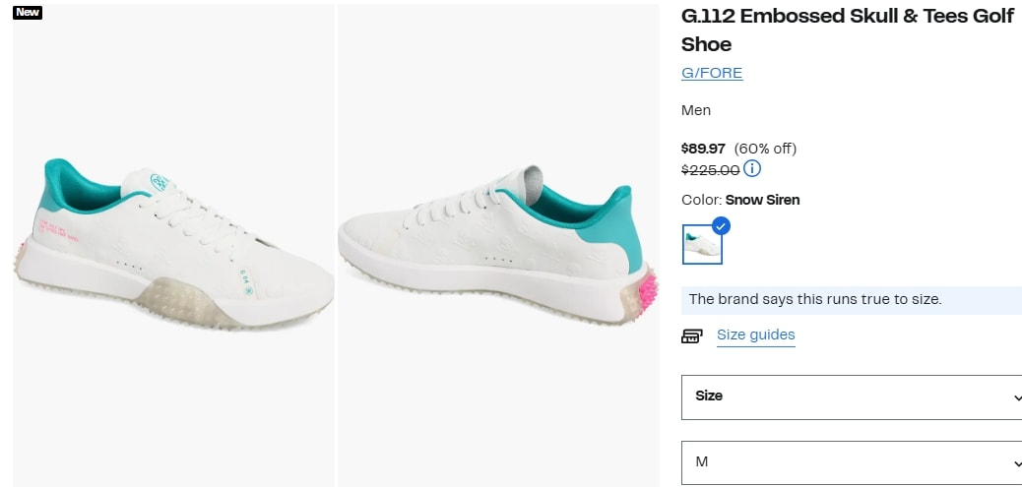Open the M width dropdown
Image resolution: width=1022 pixels, height=487 pixels.
(x=853, y=463)
